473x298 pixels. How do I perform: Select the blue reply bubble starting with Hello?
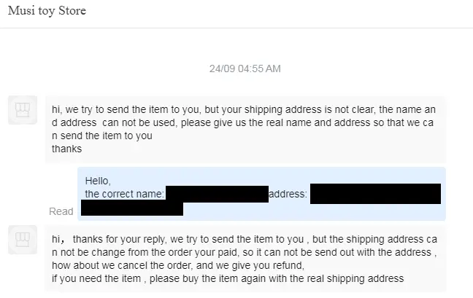(x=261, y=194)
